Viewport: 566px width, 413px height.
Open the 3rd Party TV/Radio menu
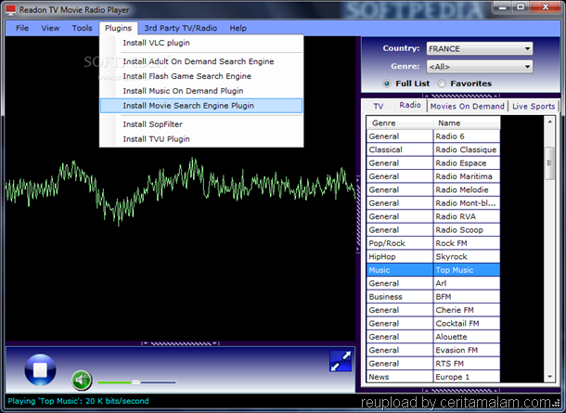pyautogui.click(x=181, y=28)
